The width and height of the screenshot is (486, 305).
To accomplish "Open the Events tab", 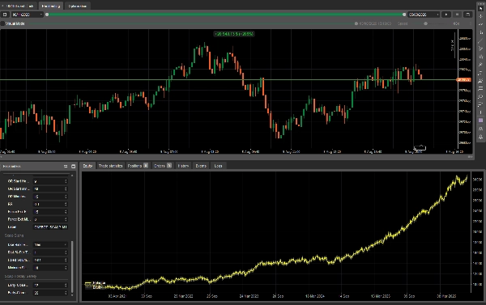I will point(201,166).
